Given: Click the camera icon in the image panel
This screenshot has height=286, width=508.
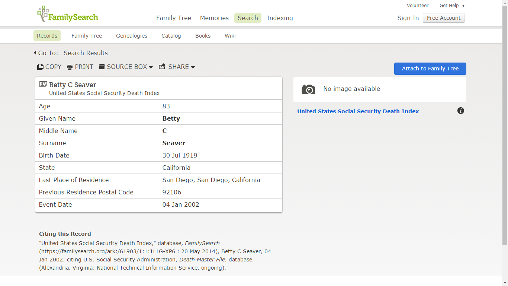Looking at the screenshot, I should tap(308, 89).
